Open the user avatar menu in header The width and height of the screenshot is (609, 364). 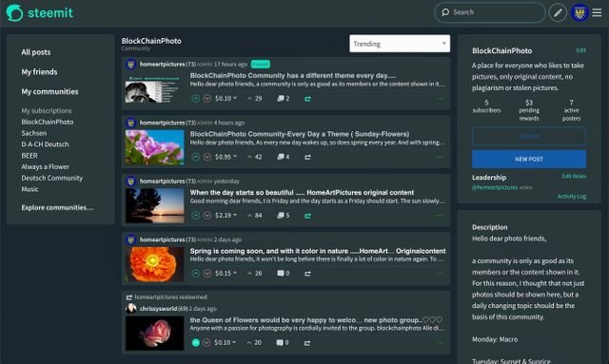pyautogui.click(x=580, y=13)
